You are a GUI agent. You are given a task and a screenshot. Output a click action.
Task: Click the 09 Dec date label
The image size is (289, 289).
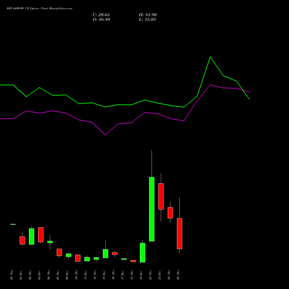pos(67,275)
